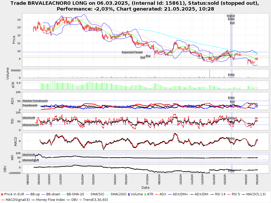Click the tall volume spike bar
Image resolution: width=271 pixels, height=203 pixels.
click(210, 73)
